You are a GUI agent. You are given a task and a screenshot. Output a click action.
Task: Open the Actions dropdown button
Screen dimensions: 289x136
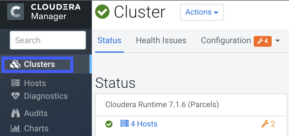[x=202, y=12]
